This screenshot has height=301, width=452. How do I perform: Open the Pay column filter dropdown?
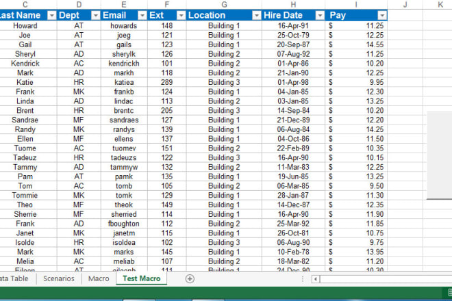381,15
